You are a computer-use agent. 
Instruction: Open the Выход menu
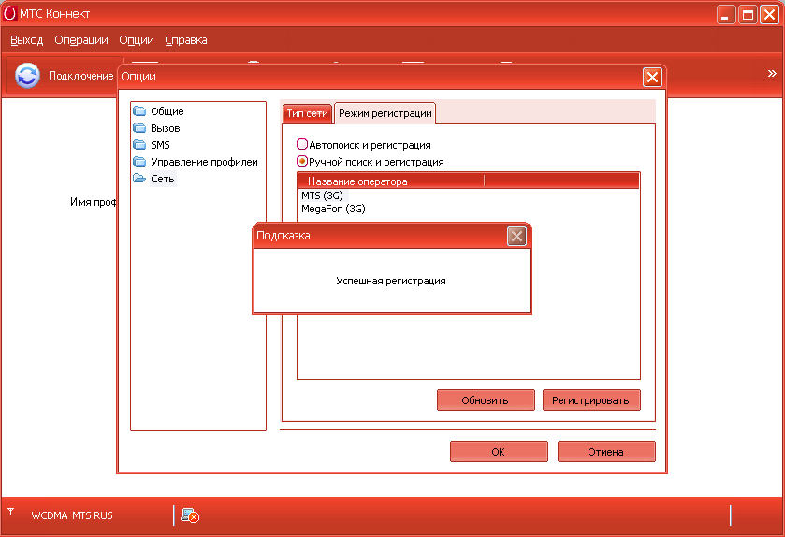point(26,40)
